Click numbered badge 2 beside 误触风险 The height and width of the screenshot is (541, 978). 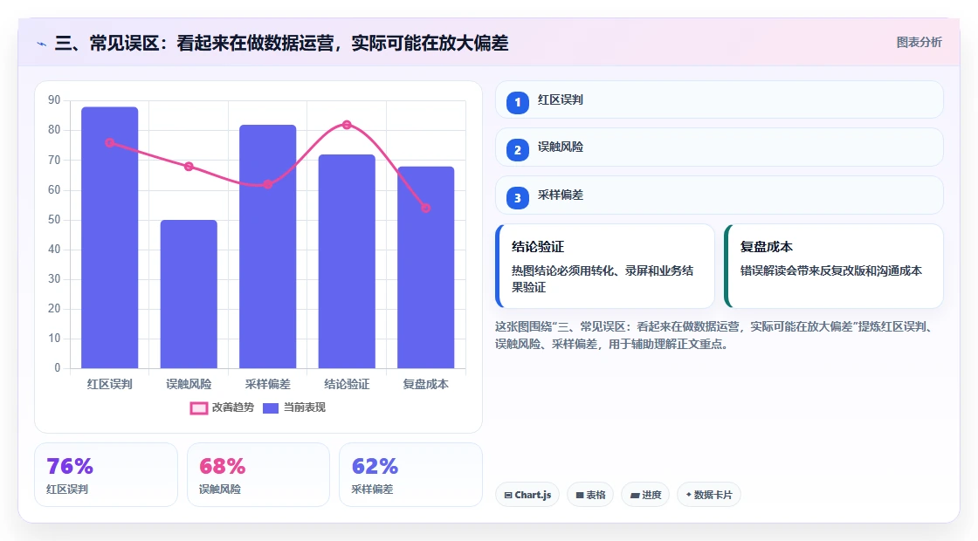517,150
